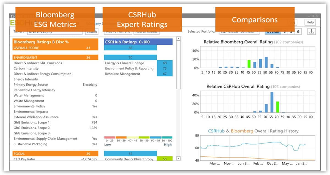Click the Environmental Impacts row
The image size is (330, 175).
tap(55, 112)
